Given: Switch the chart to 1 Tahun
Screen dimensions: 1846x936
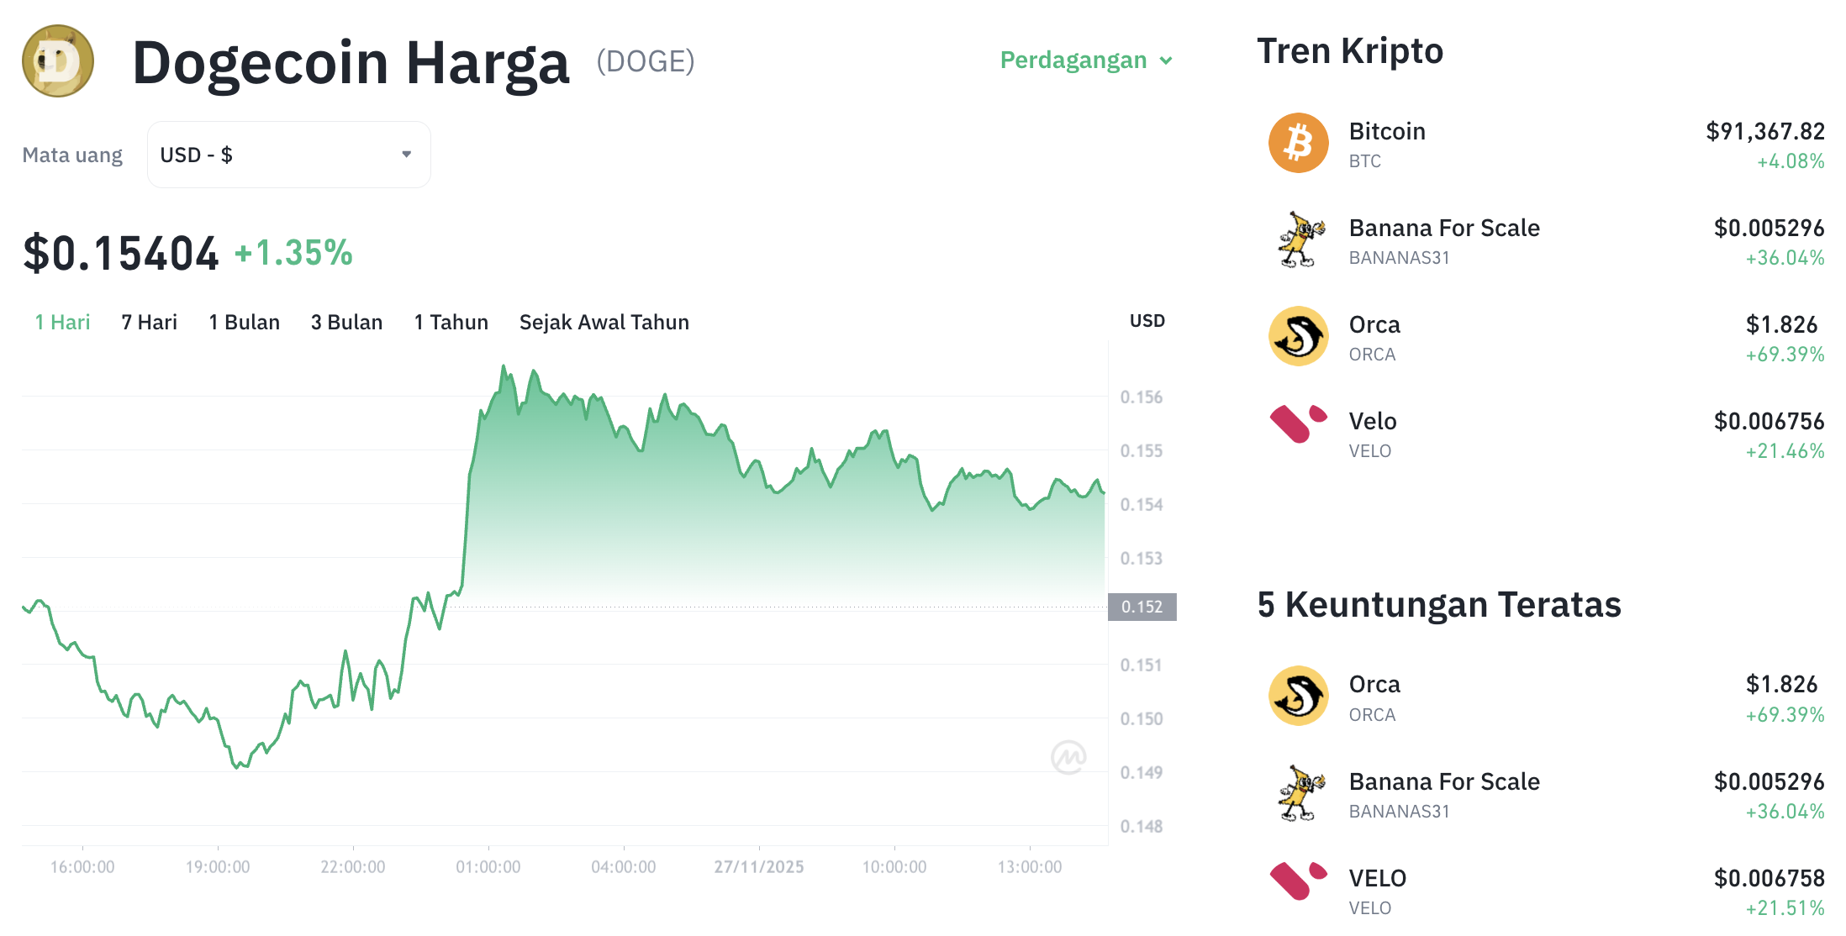Looking at the screenshot, I should [x=451, y=321].
